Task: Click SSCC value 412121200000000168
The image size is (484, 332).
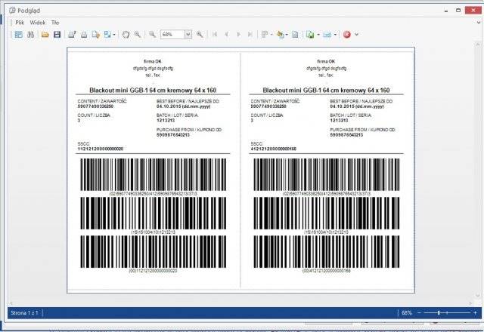Action: pyautogui.click(x=274, y=149)
